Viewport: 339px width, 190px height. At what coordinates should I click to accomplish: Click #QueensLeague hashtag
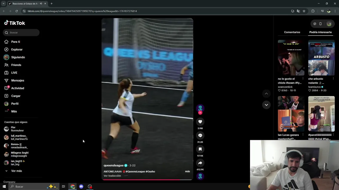coord(135,172)
